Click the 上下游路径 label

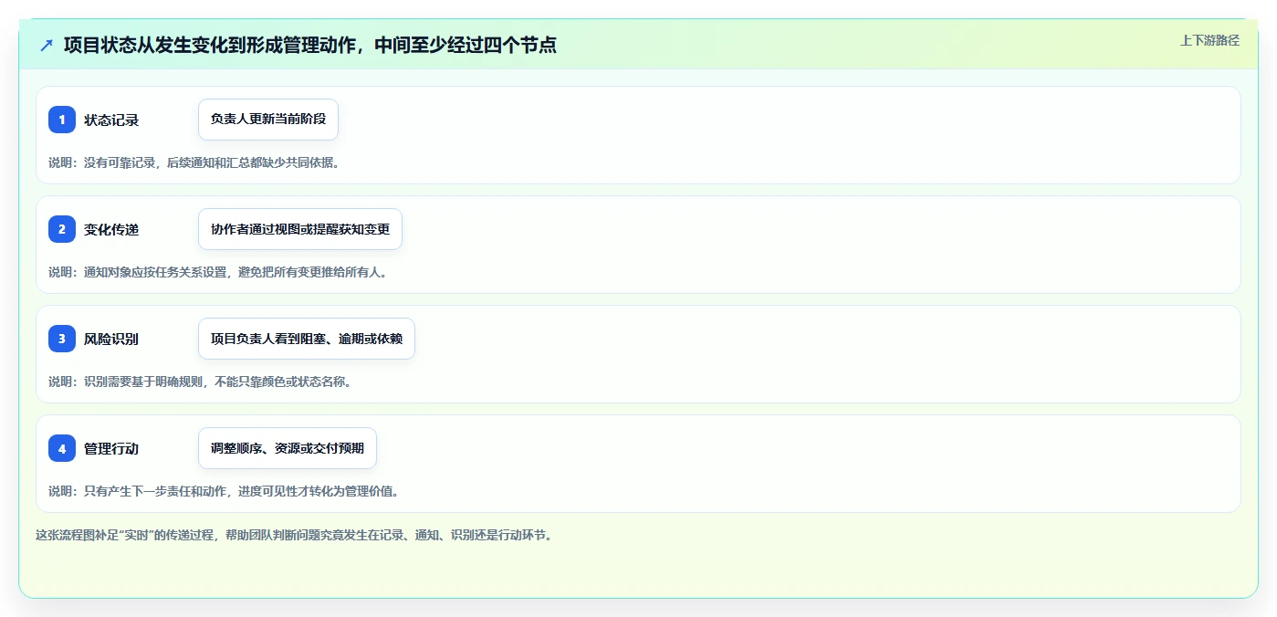tap(1209, 40)
